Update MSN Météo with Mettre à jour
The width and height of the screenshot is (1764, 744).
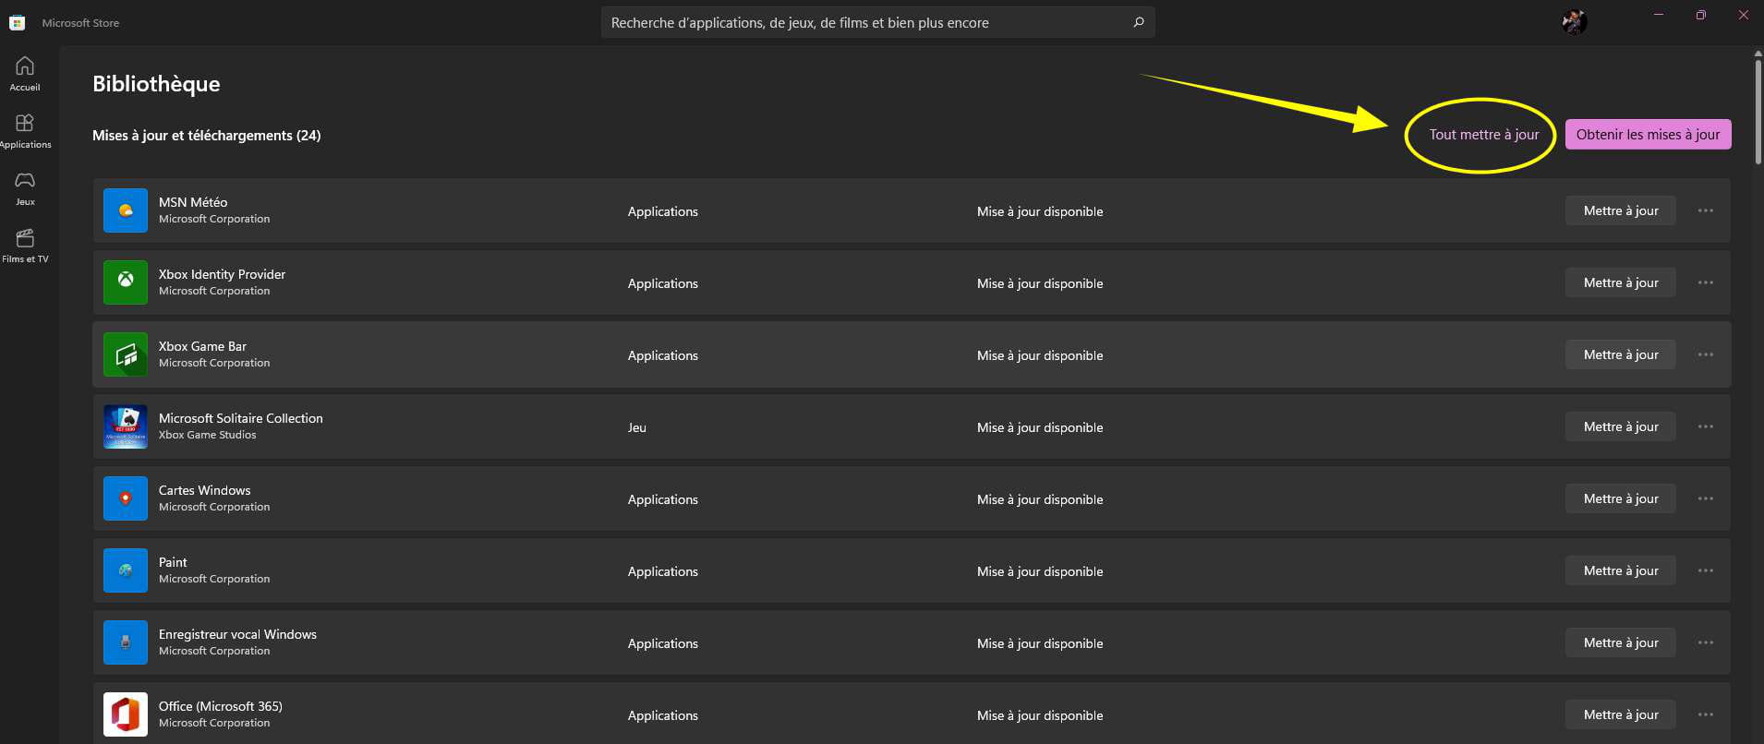[x=1621, y=210]
